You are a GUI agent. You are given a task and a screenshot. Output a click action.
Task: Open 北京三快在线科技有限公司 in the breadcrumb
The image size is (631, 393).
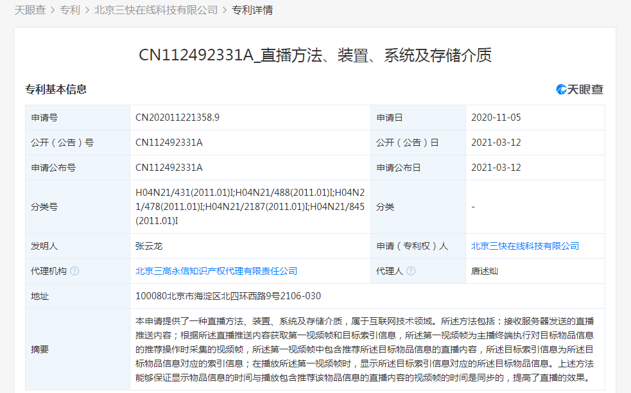(x=156, y=10)
